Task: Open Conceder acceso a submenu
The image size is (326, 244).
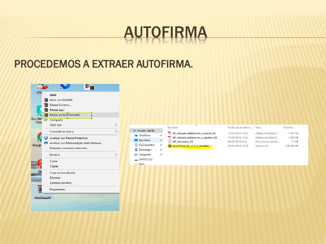Action: (x=61, y=131)
